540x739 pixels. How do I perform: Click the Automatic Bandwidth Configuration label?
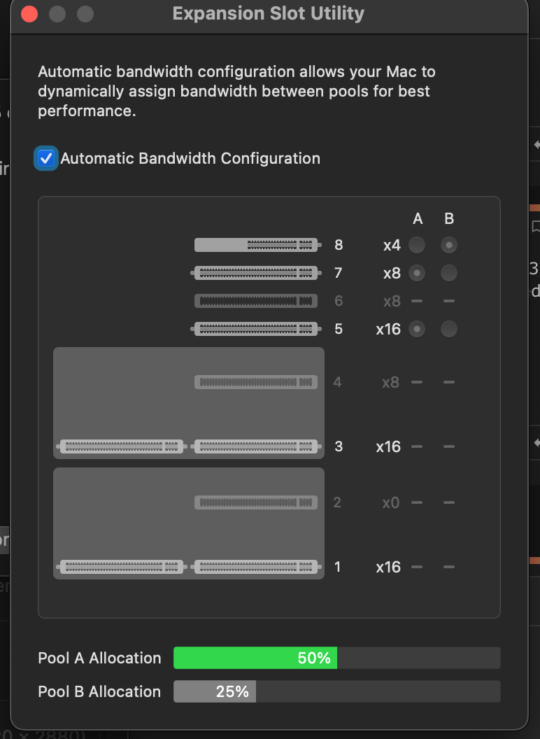[x=190, y=159]
